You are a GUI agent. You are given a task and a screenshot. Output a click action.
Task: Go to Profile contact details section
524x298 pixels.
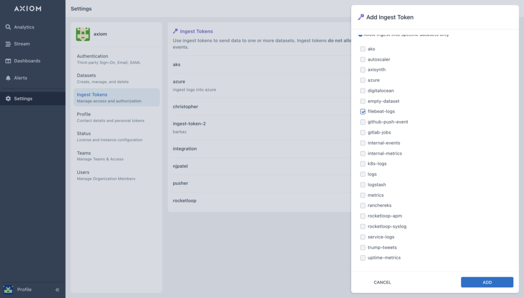(x=116, y=117)
